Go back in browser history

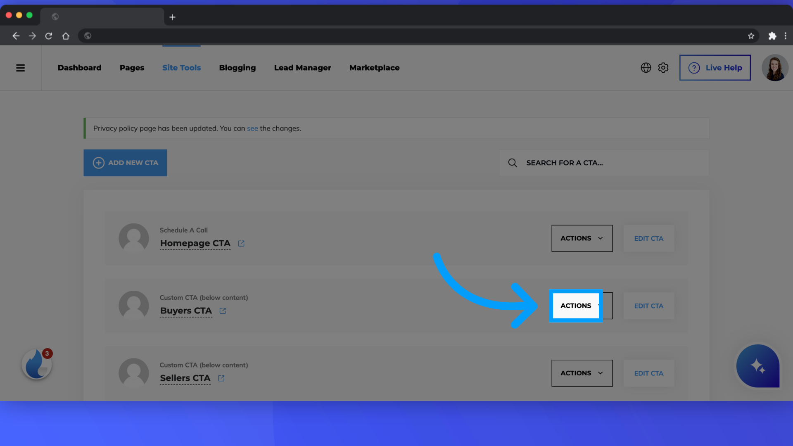point(16,36)
